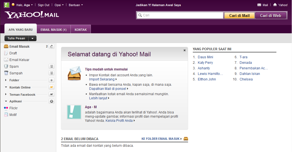The width and height of the screenshot is (292, 152).
Task: Click trending topic Chelsea
Action: (246, 79)
